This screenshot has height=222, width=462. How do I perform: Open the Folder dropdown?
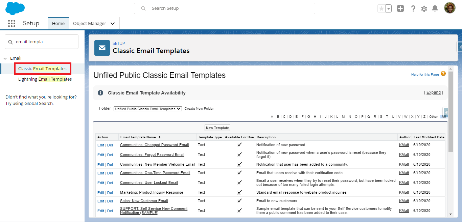(148, 109)
